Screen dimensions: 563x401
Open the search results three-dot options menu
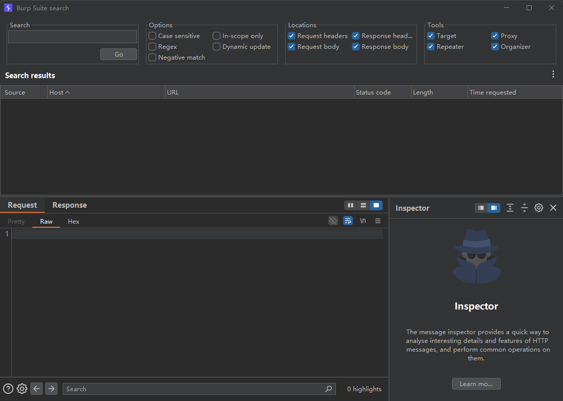point(553,74)
